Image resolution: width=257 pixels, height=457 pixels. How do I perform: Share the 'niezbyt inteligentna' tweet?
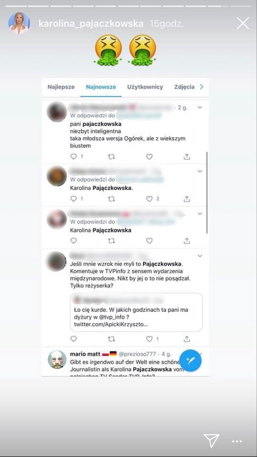pos(187,156)
